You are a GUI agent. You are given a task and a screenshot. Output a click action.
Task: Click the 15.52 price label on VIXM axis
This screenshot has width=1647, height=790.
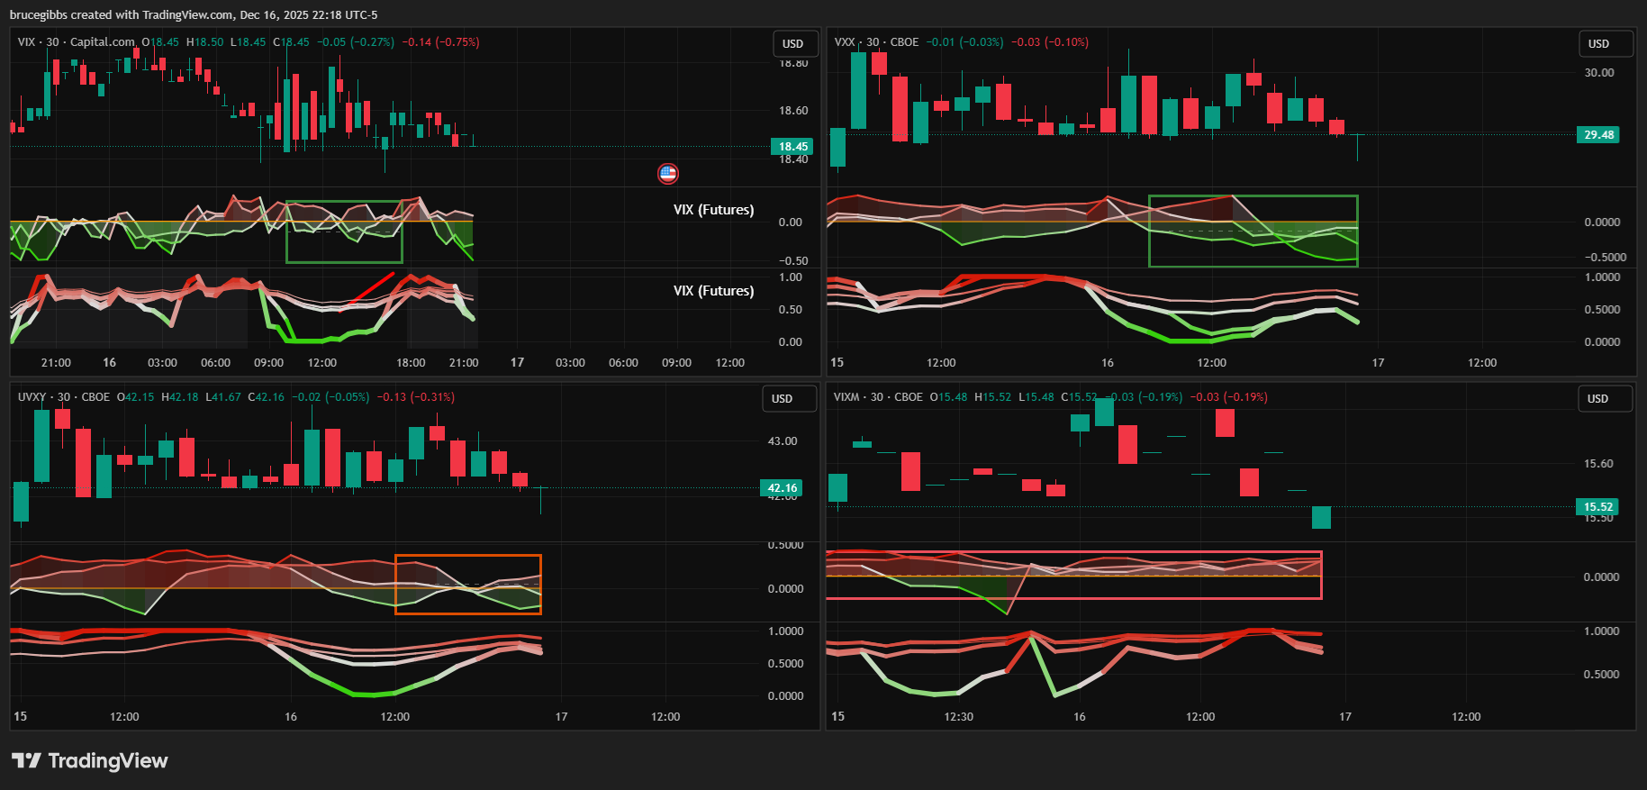click(x=1597, y=507)
